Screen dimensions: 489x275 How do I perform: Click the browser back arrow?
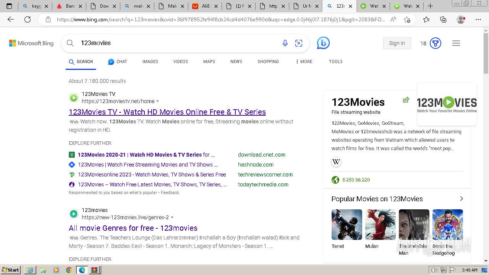pyautogui.click(x=11, y=19)
